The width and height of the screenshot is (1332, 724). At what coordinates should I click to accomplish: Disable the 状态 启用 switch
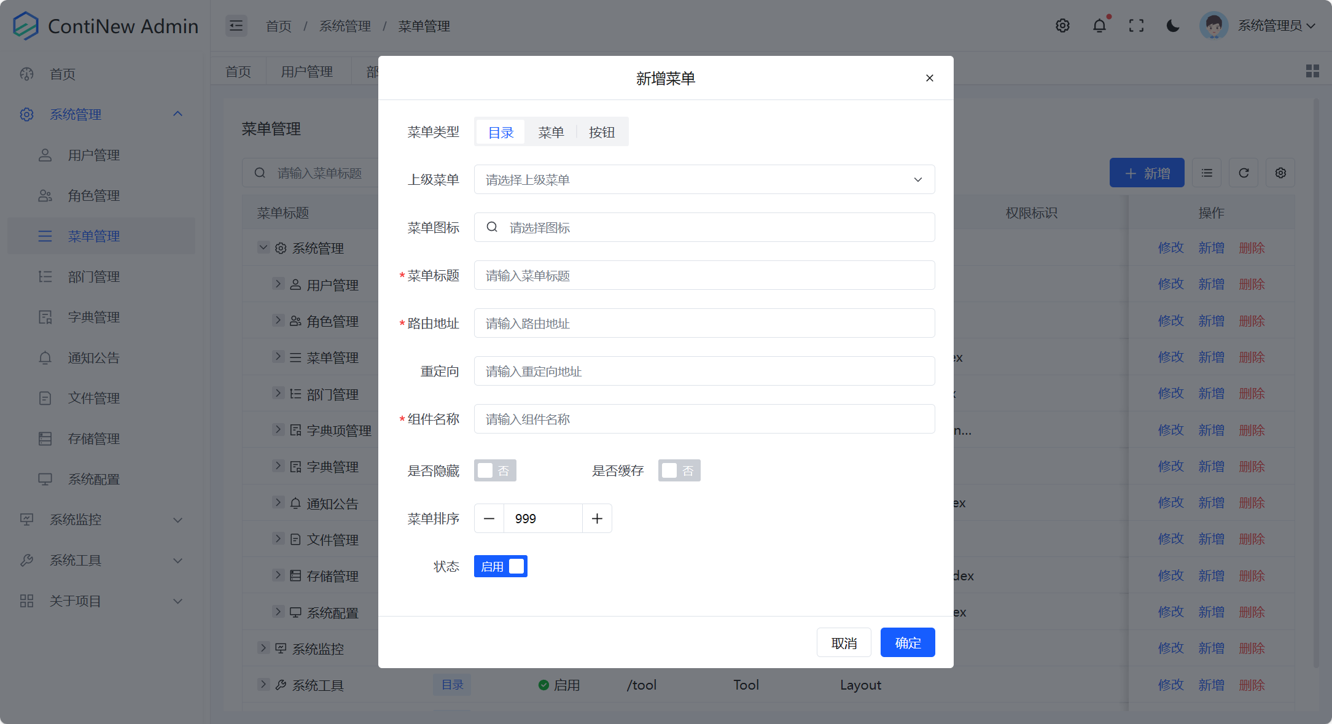[x=500, y=566]
